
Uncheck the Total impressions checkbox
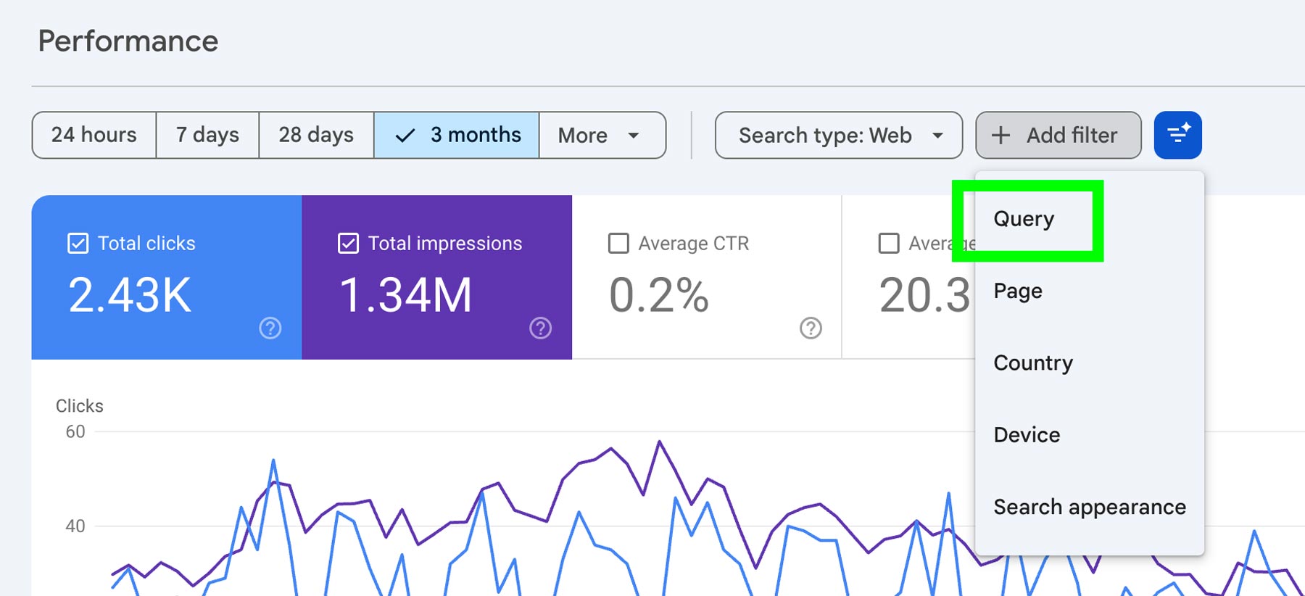348,244
